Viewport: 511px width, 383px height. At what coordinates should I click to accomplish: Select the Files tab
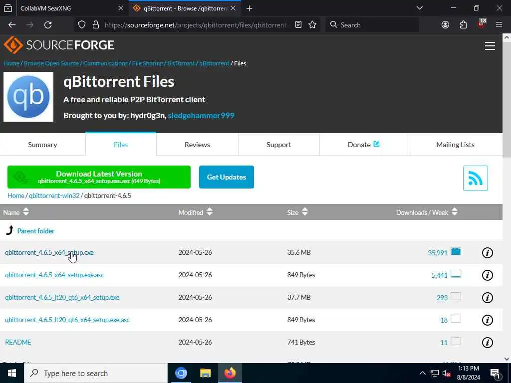121,145
